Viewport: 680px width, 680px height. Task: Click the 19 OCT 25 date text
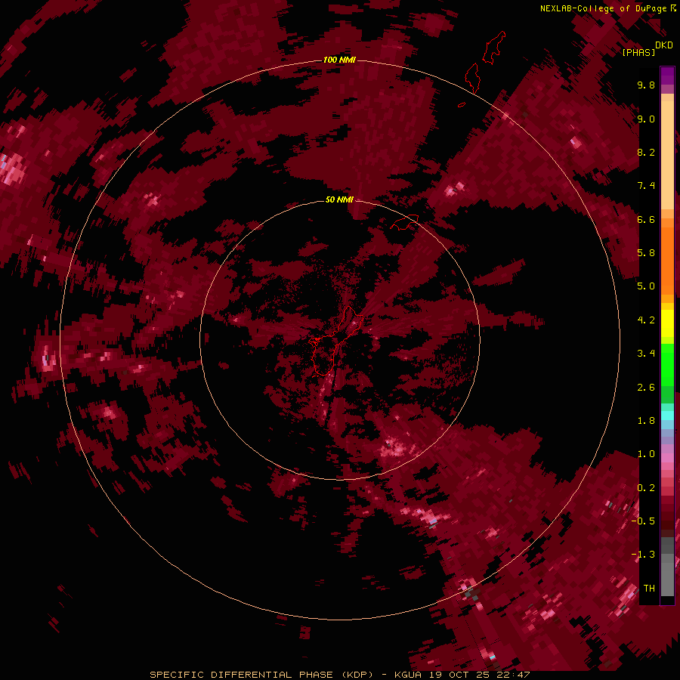pyautogui.click(x=459, y=675)
